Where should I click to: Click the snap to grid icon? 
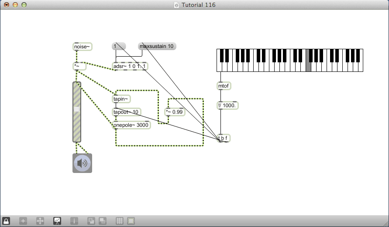coord(131,221)
